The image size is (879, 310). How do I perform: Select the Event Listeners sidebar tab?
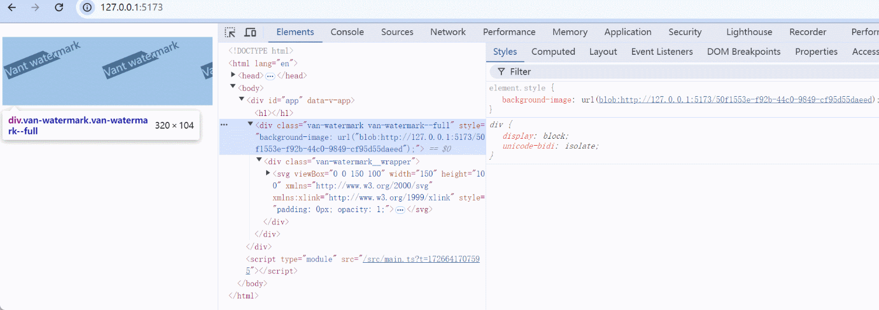(662, 52)
